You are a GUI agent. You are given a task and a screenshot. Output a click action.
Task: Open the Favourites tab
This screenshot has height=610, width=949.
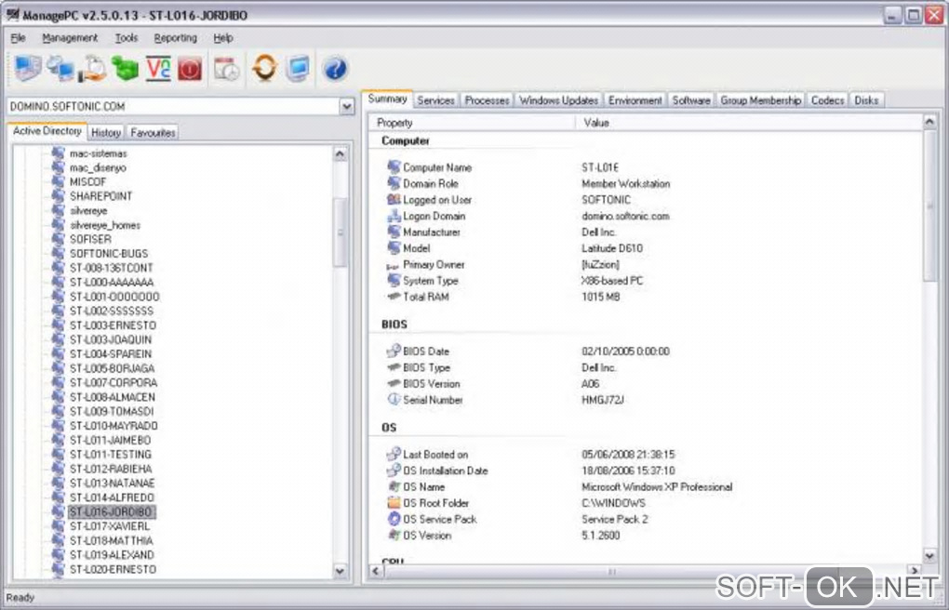tap(153, 133)
